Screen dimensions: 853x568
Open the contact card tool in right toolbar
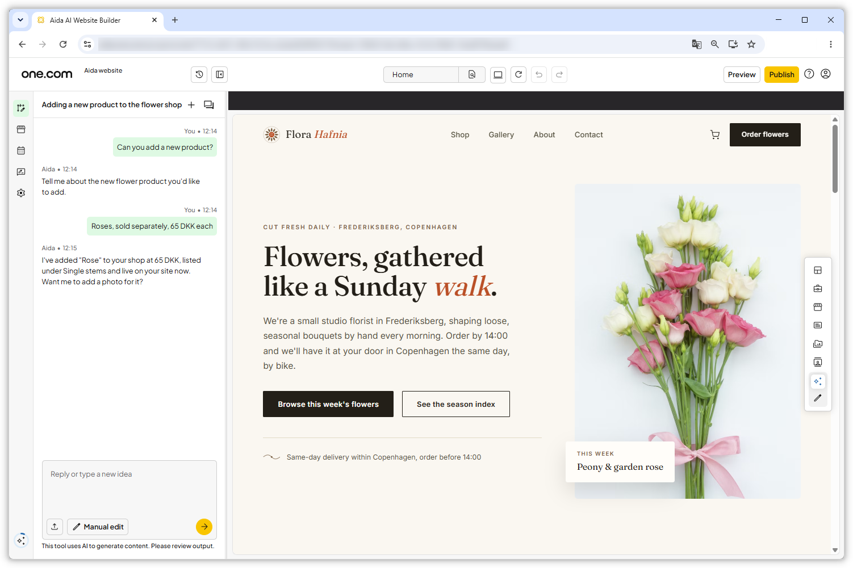pyautogui.click(x=818, y=362)
